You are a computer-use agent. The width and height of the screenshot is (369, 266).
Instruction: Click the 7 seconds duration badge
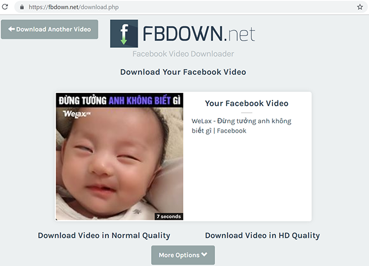(x=169, y=217)
